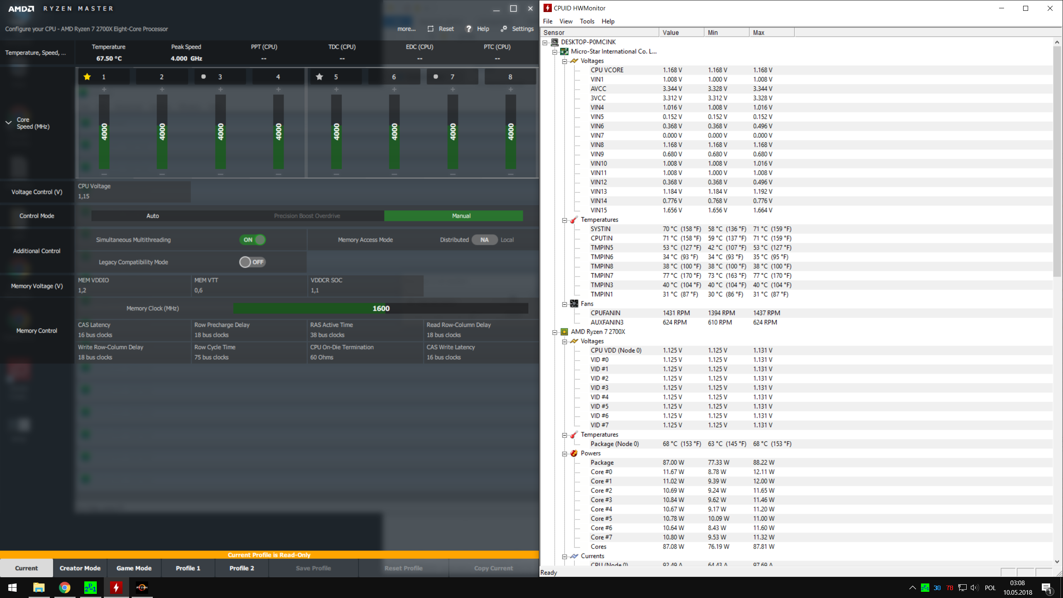The width and height of the screenshot is (1063, 598).
Task: Collapse the Core Speed (MHz) section
Action: pos(8,123)
